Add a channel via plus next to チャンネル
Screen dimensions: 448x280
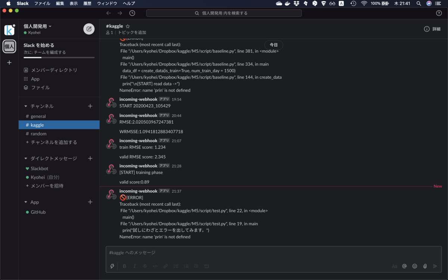(90, 106)
